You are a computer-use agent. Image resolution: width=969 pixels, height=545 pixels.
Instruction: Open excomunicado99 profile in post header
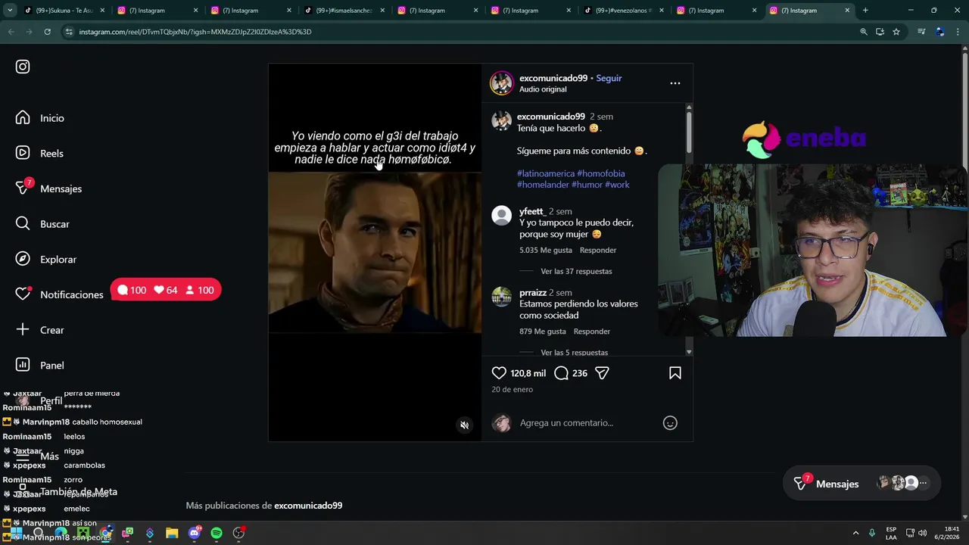[x=553, y=78]
